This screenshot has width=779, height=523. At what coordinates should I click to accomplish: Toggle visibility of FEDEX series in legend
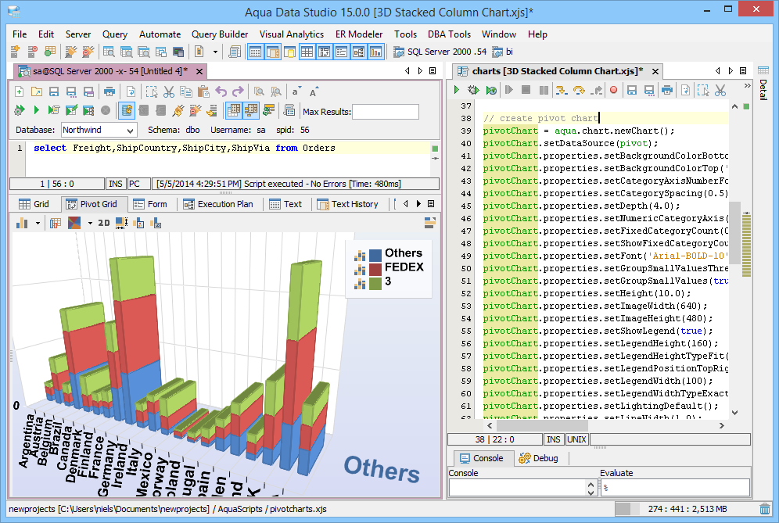(375, 270)
